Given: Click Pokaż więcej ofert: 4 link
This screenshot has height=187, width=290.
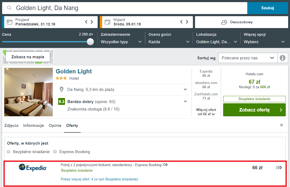Looking at the screenshot, I should tap(99, 179).
